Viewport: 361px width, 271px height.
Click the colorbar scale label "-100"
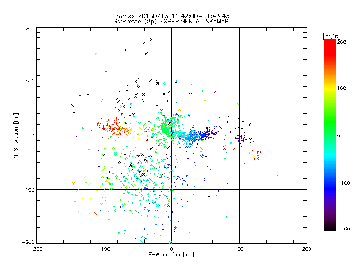click(x=343, y=183)
